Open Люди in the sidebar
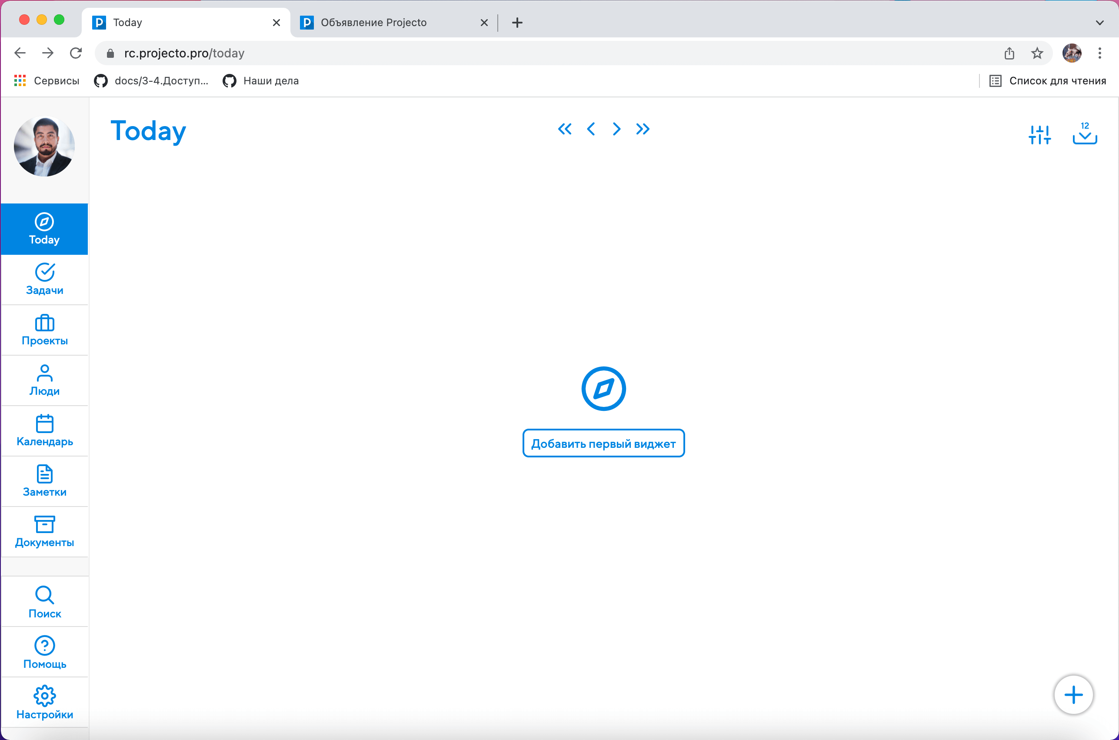Screen dimensions: 1119x740 coord(44,380)
